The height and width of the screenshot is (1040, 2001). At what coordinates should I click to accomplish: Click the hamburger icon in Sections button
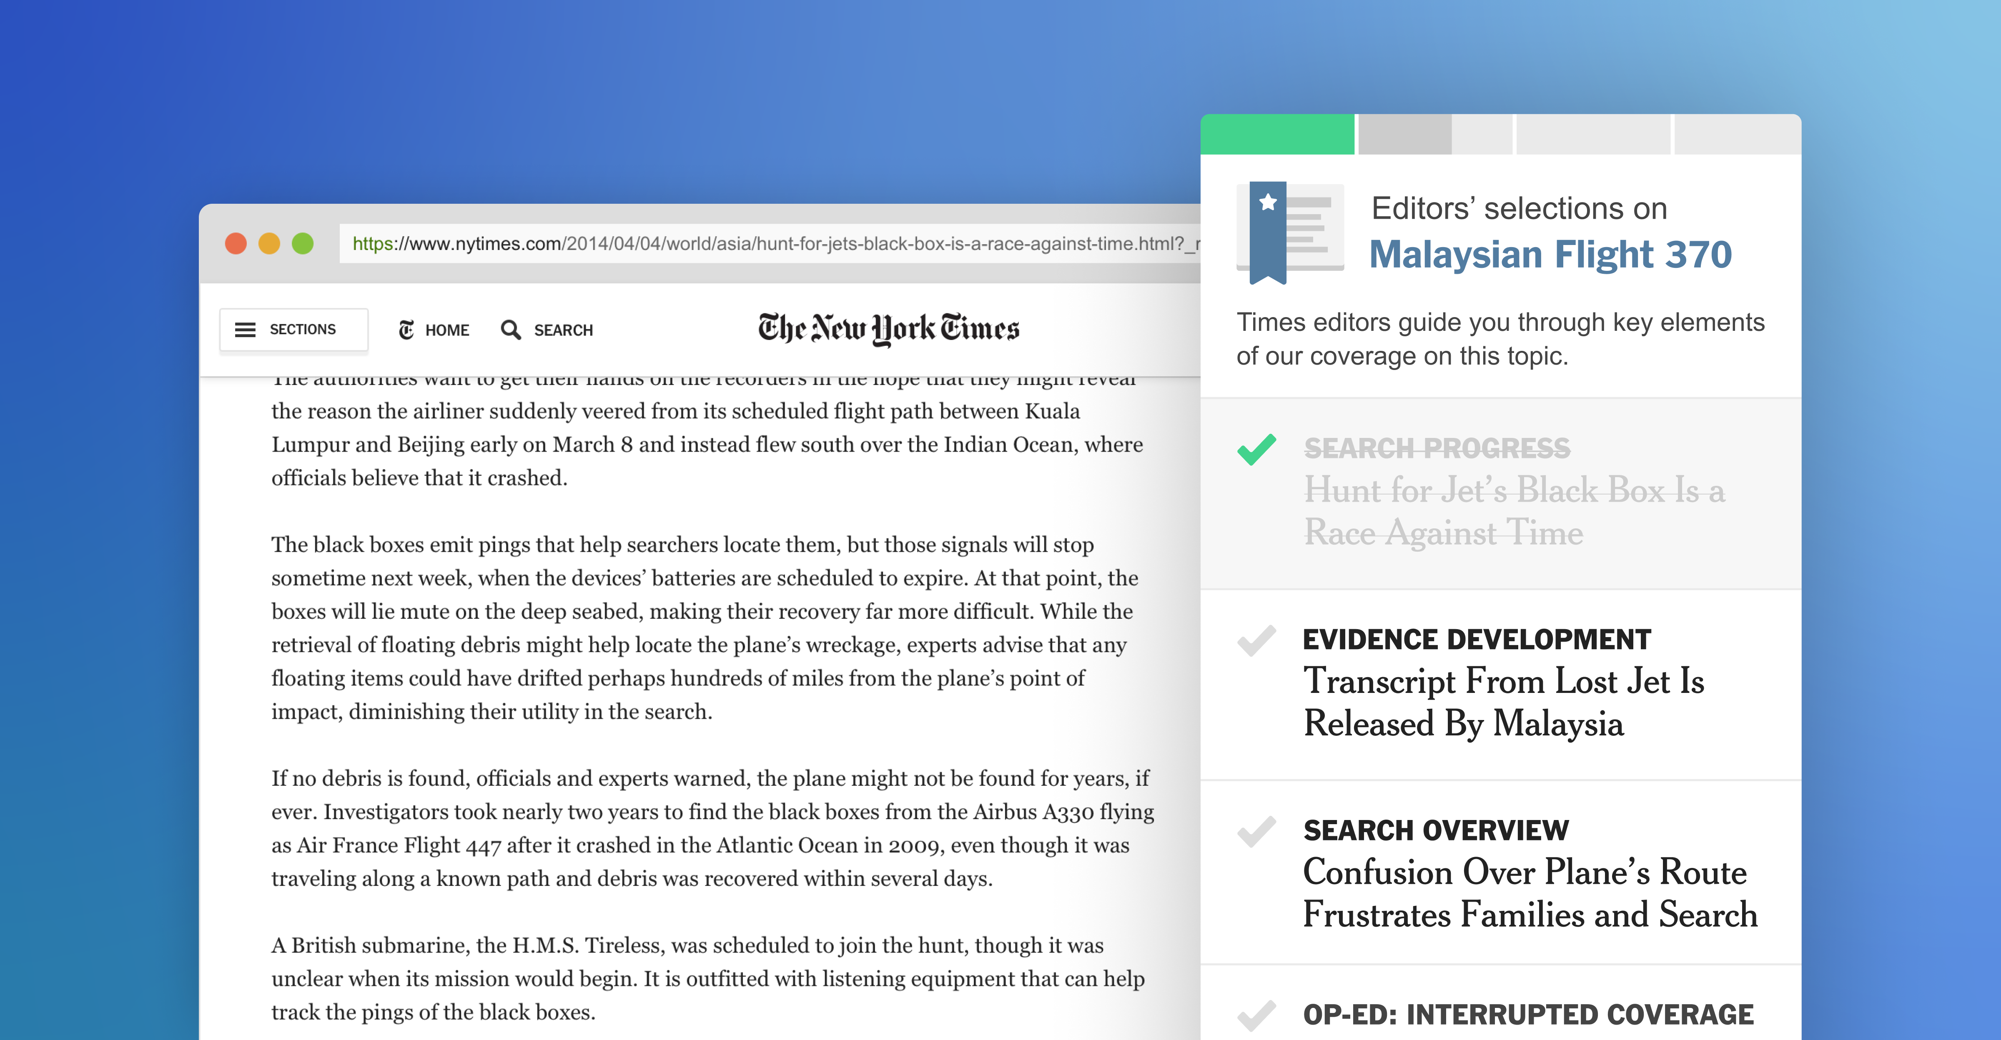coord(245,330)
